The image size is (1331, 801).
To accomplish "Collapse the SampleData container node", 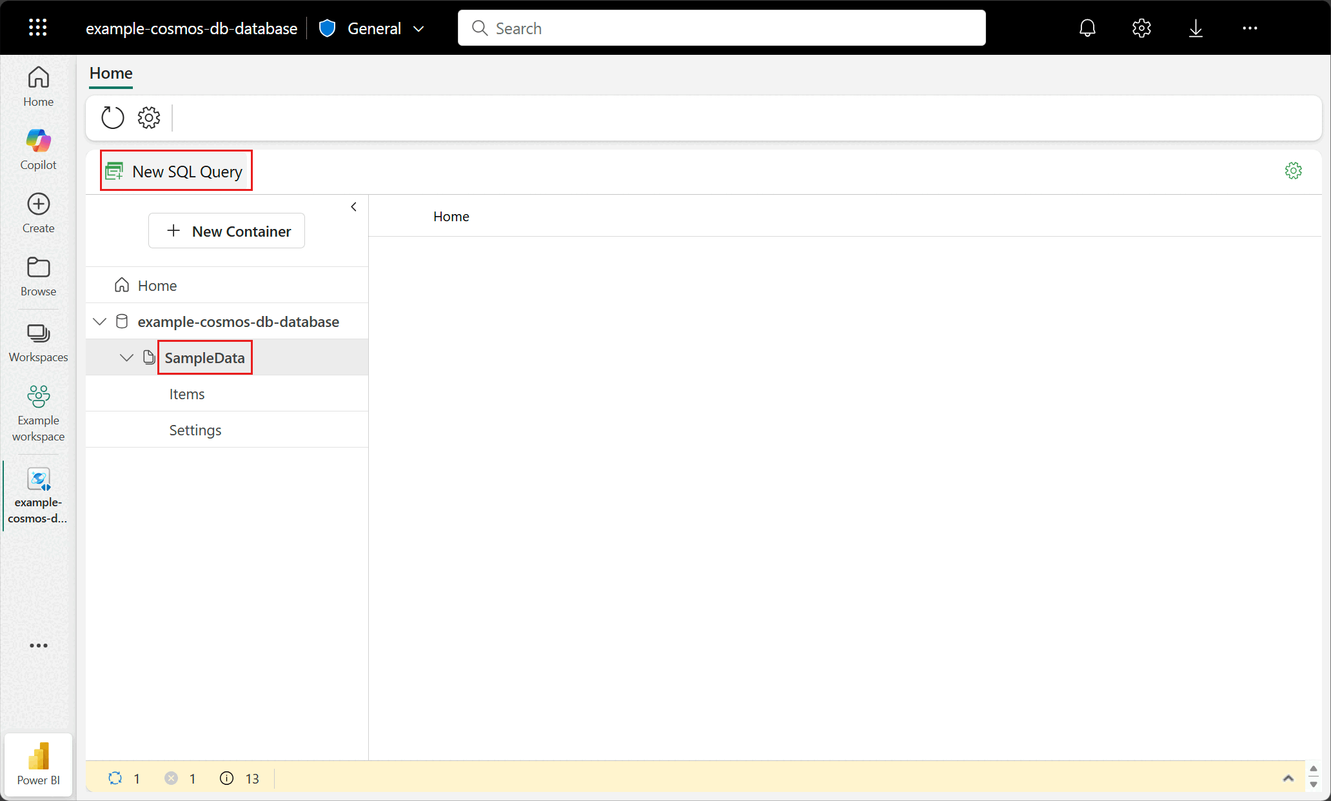I will 126,357.
